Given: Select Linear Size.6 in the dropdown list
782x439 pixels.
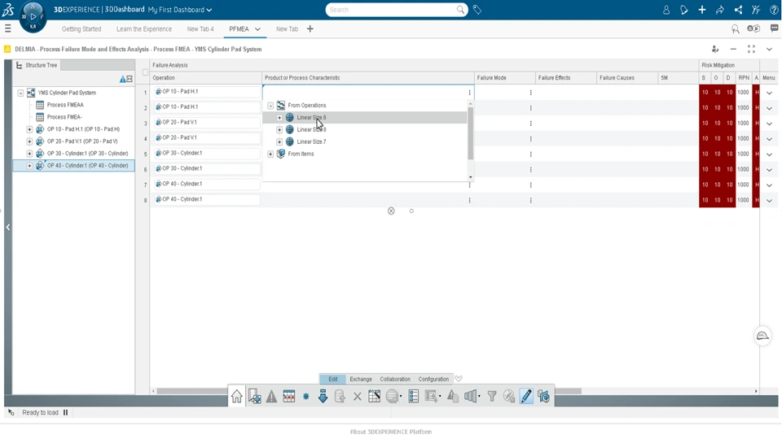Looking at the screenshot, I should pos(365,117).
